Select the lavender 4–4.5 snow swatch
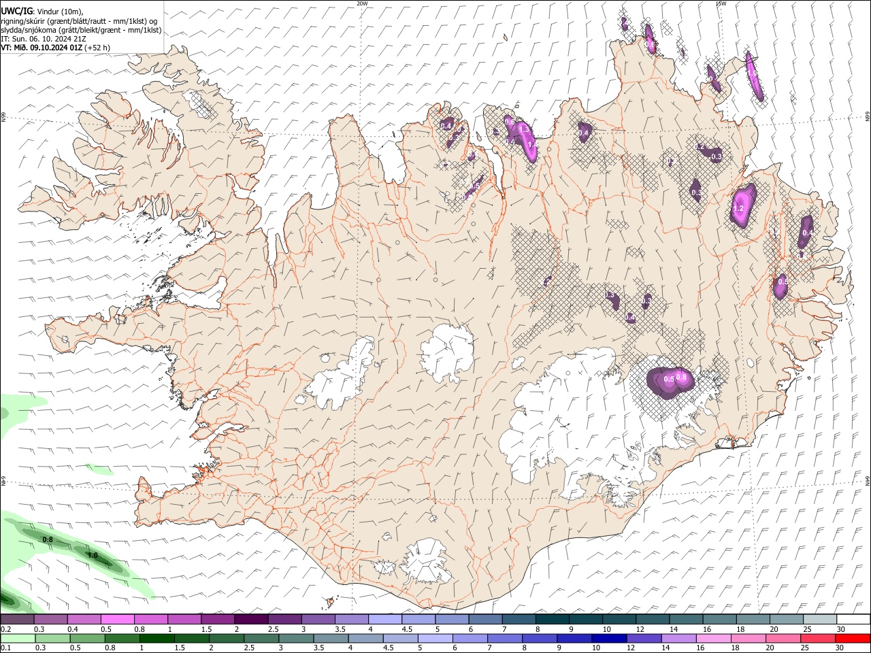871x653 pixels. tap(385, 620)
